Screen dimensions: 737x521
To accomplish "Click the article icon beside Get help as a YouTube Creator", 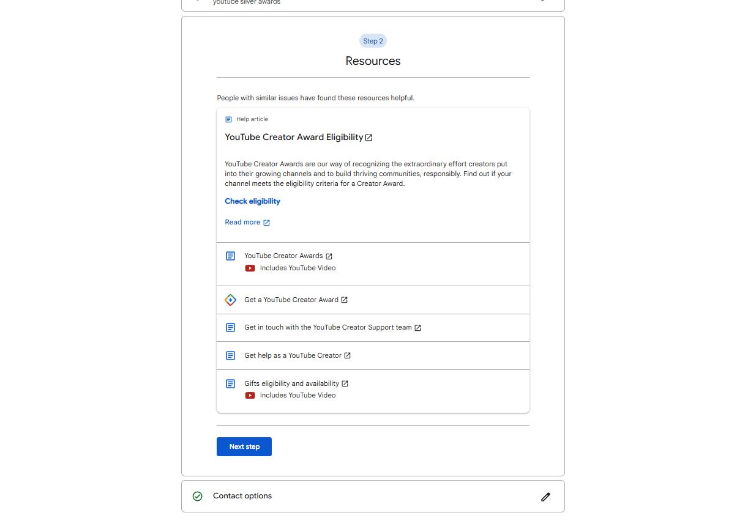I will 230,355.
